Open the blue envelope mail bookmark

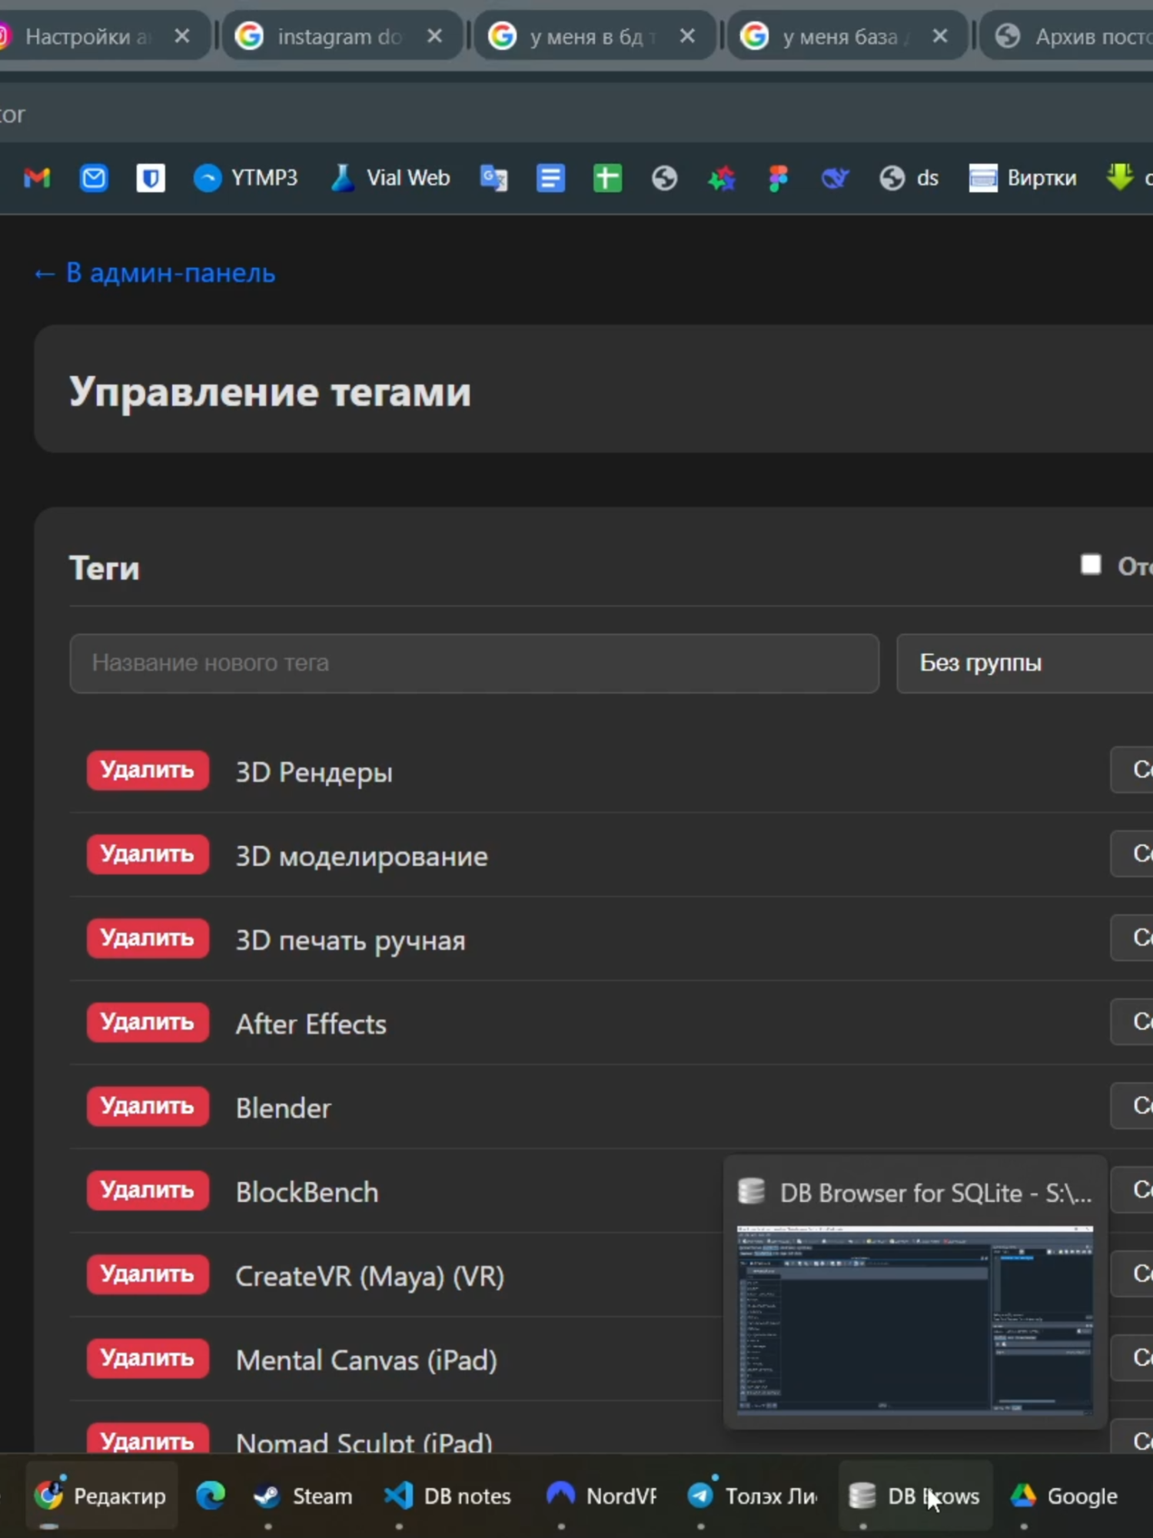coord(94,178)
